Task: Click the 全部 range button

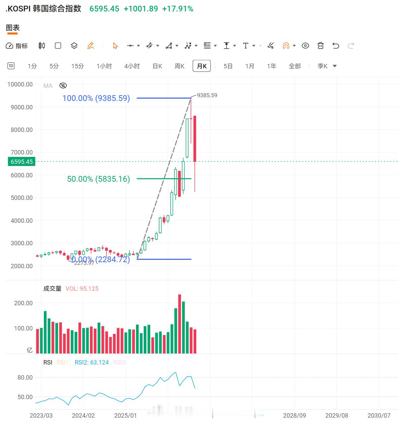Action: pyautogui.click(x=294, y=66)
